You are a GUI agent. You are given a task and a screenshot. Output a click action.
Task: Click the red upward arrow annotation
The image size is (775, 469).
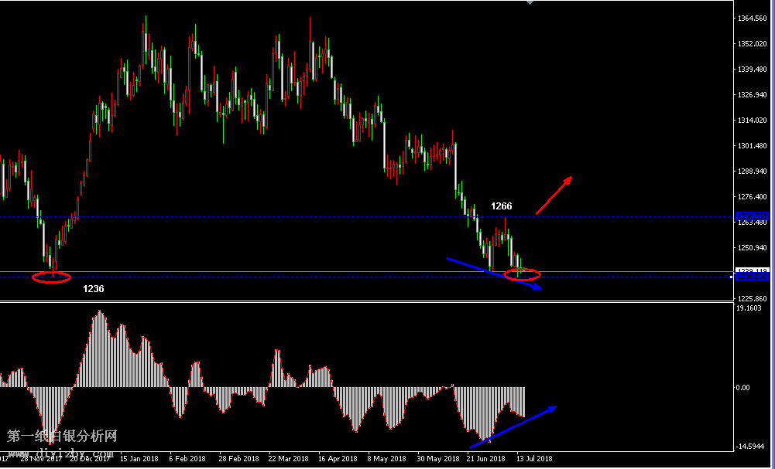tap(554, 195)
